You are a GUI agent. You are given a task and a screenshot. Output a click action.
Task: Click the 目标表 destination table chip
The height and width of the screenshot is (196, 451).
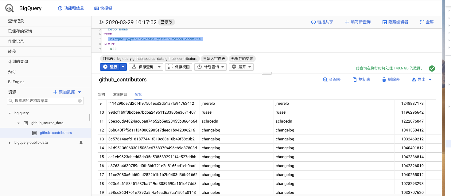(x=150, y=59)
